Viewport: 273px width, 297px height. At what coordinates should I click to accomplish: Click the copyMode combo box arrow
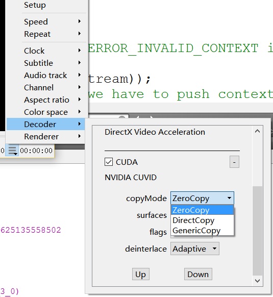click(229, 198)
